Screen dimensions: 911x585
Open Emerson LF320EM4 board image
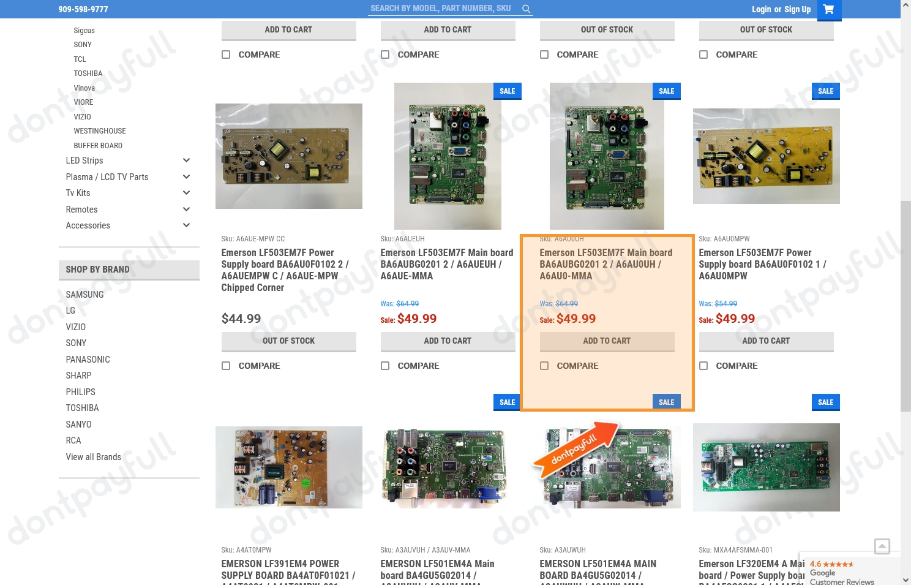(766, 467)
